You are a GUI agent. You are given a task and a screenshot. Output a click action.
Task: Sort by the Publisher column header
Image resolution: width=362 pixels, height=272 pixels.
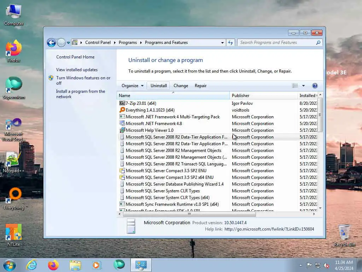click(263, 96)
